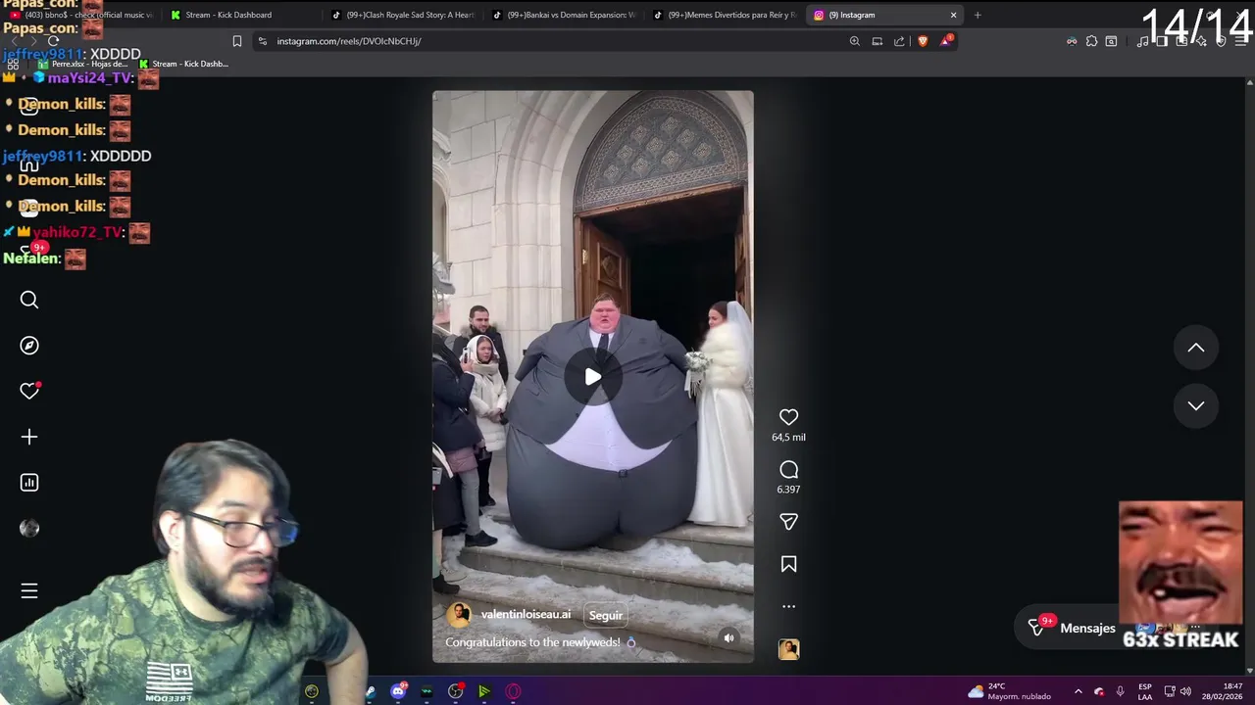This screenshot has height=705, width=1255.
Task: Open Instagram Search in sidebar
Action: point(29,300)
